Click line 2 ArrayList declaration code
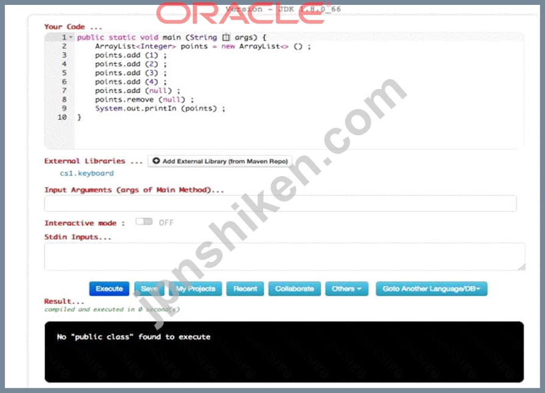Image resolution: width=545 pixels, height=393 pixels. [x=203, y=46]
